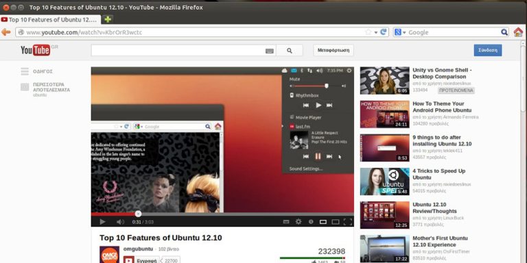Click the YouTube search magnifier button
Image resolution: width=527 pixels, height=263 pixels.
[290, 51]
